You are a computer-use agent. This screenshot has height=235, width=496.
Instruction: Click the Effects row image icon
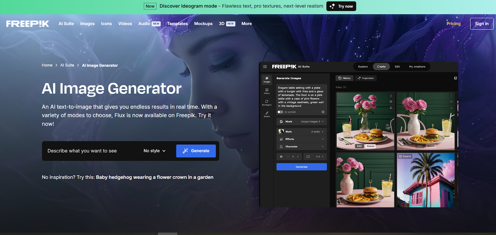click(x=281, y=139)
